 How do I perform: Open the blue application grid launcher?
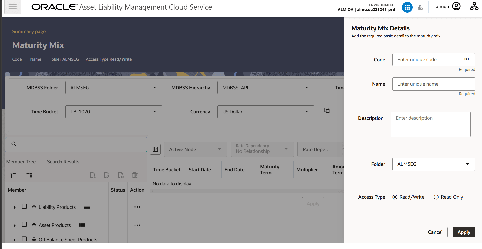407,7
